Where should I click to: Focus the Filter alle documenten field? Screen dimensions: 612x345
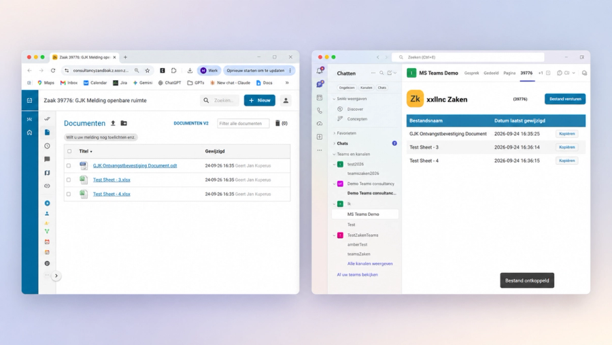click(243, 123)
